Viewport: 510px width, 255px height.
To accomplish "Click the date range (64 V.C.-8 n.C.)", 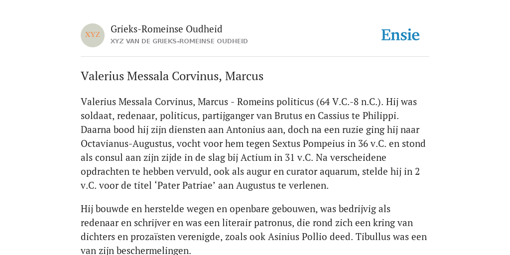I will tap(350, 102).
